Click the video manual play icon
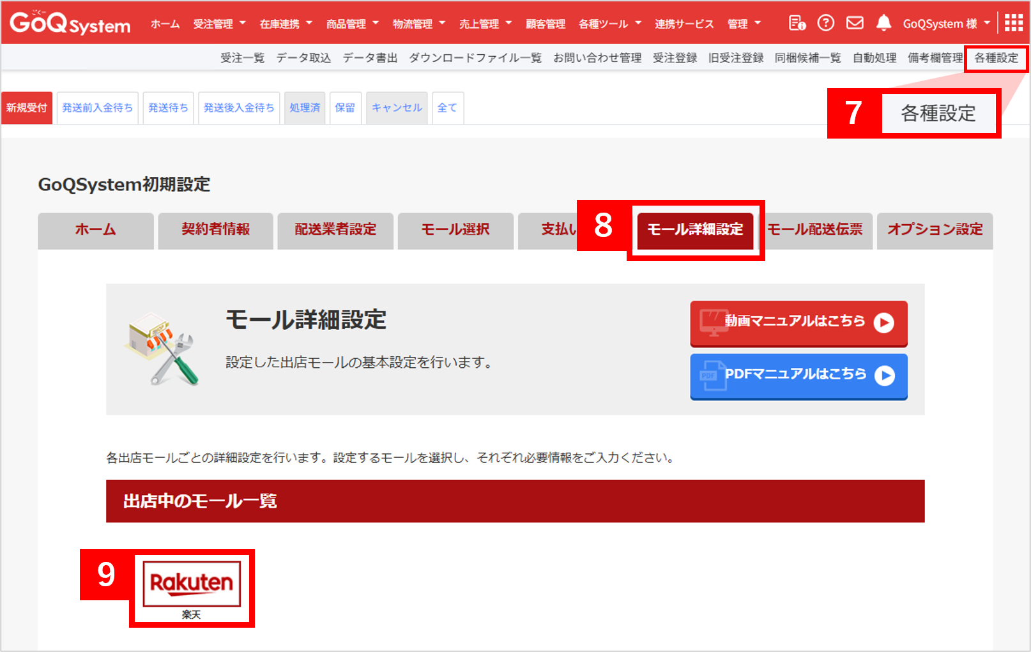Screen dimensions: 1031x652 (x=885, y=324)
